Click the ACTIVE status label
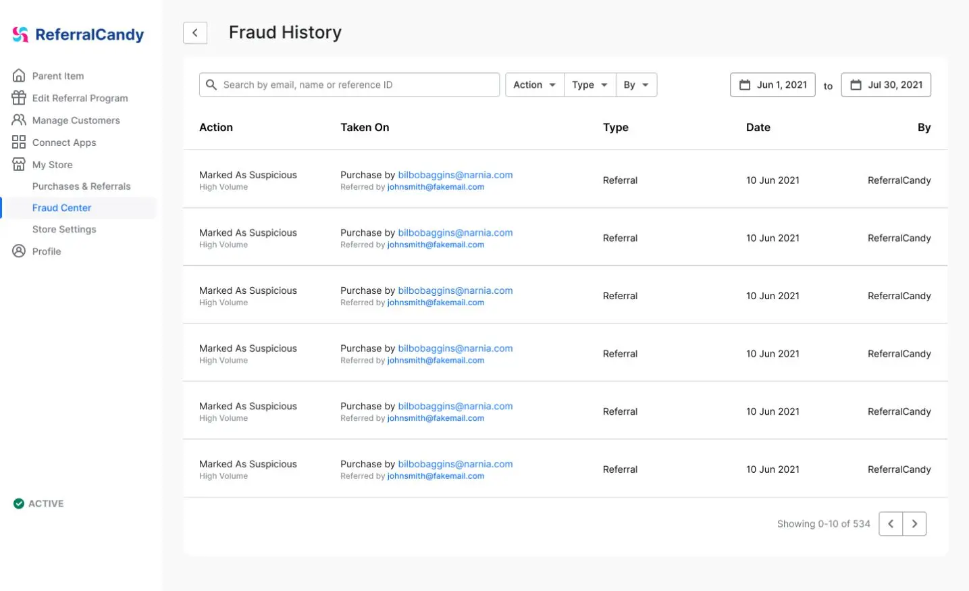This screenshot has width=969, height=591. (46, 504)
